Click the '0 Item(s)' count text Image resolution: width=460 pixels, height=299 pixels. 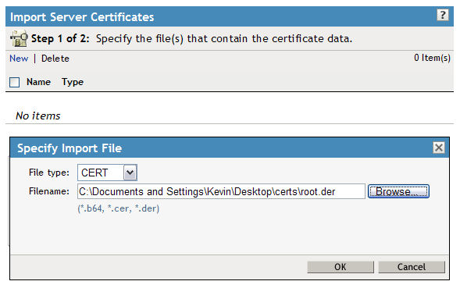[x=432, y=58]
